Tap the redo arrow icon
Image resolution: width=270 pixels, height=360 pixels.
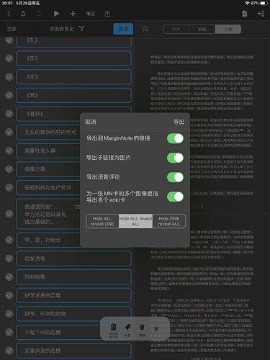click(x=39, y=14)
